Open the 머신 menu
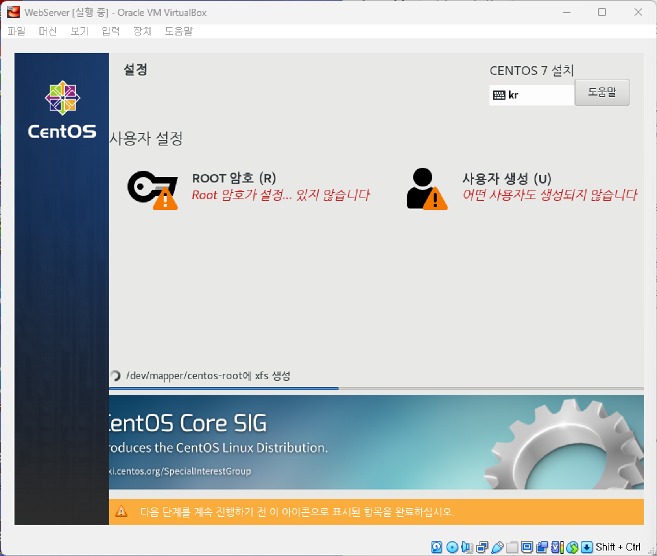Screen dimensions: 657x556 click(48, 31)
